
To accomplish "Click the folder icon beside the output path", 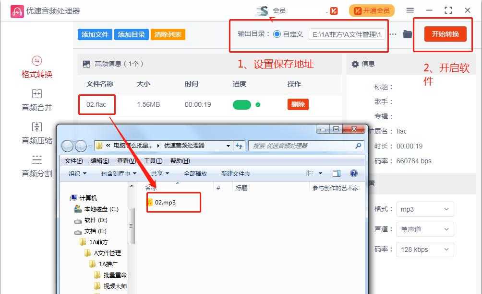I will pos(407,34).
